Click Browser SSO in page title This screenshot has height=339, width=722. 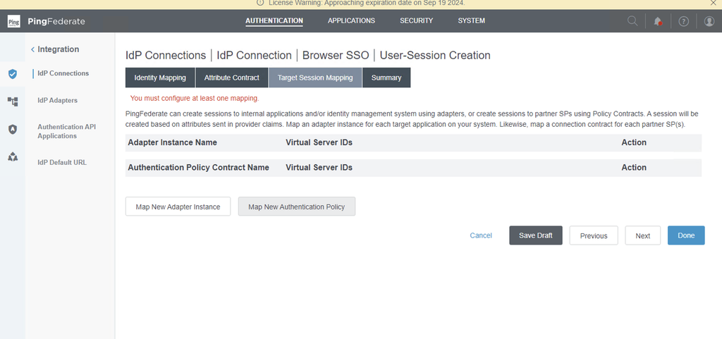click(336, 56)
